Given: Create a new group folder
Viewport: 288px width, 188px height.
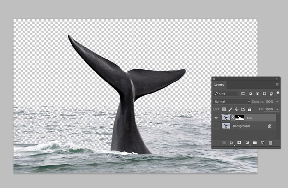Looking at the screenshot, I should coord(255,142).
